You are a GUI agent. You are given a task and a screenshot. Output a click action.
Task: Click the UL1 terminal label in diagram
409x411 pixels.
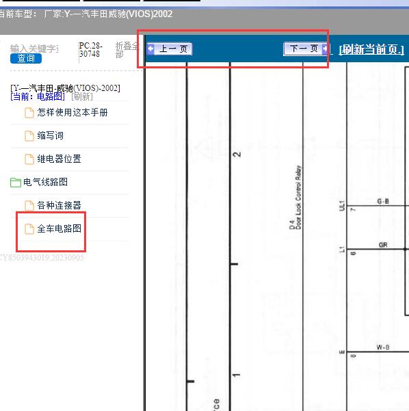coord(342,206)
